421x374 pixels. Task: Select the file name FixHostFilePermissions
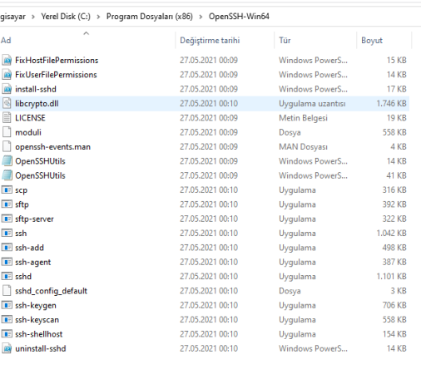pos(57,60)
